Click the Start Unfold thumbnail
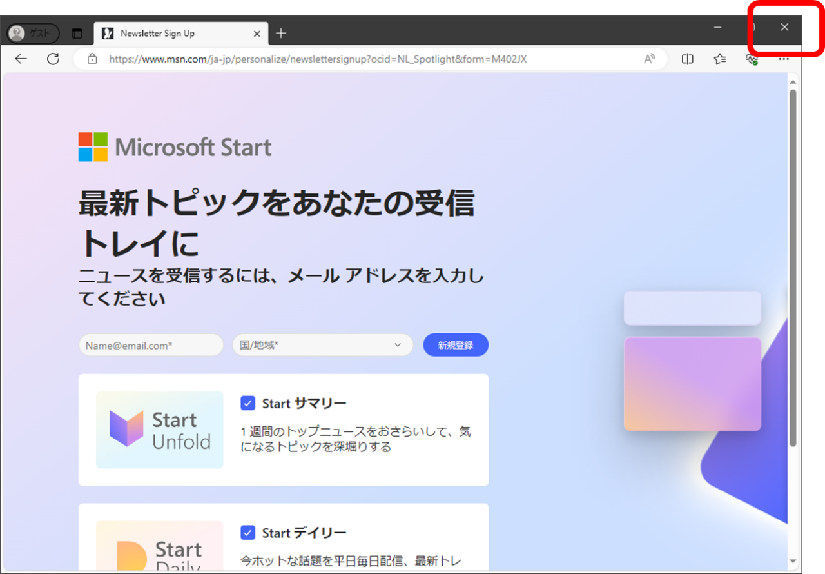The width and height of the screenshot is (825, 574). tap(160, 430)
